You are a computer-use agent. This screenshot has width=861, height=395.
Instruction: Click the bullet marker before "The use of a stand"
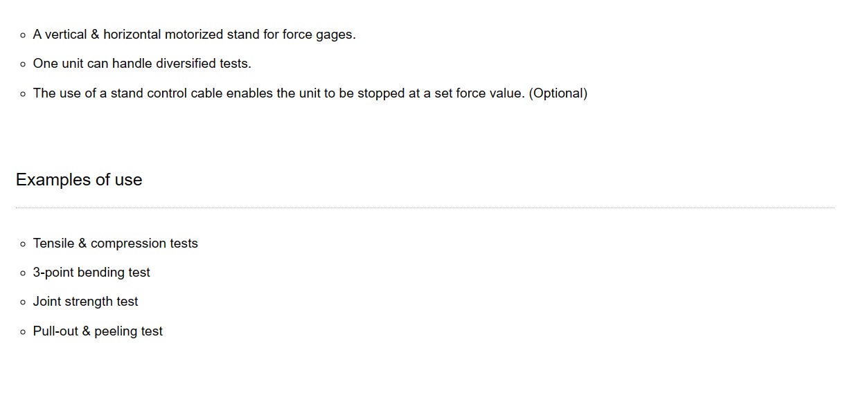point(24,94)
